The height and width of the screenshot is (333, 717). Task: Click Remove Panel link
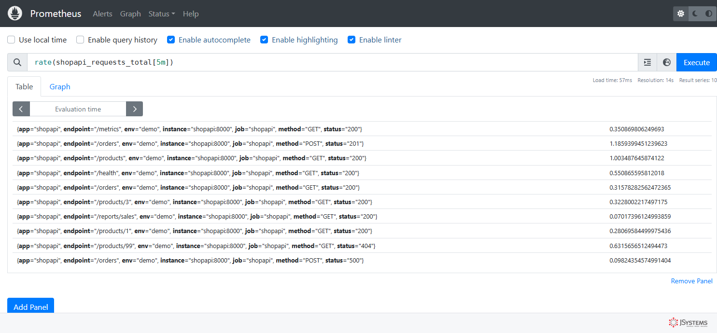pyautogui.click(x=691, y=281)
